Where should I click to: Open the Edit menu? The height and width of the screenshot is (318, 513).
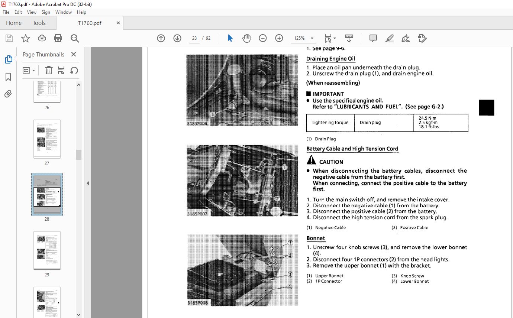pos(18,12)
